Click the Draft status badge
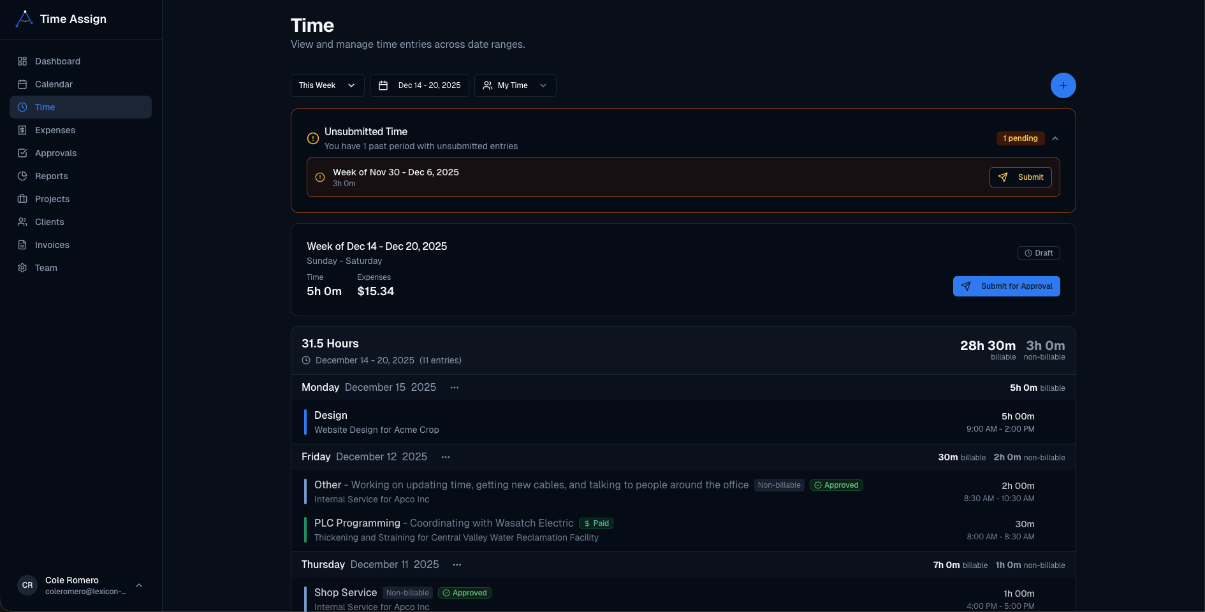Image resolution: width=1205 pixels, height=612 pixels. [x=1039, y=253]
